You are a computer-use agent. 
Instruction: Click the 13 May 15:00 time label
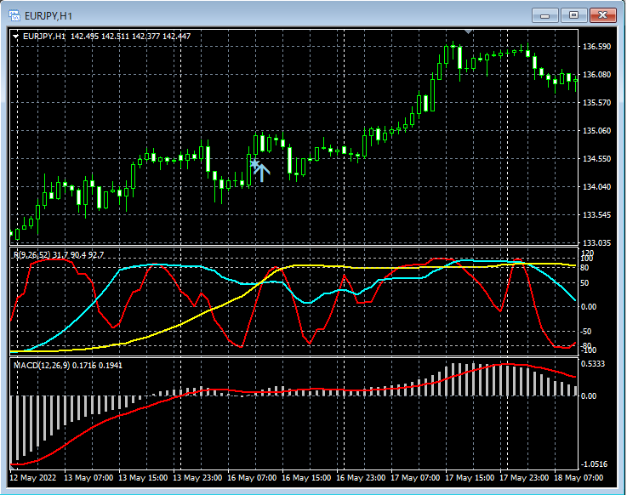point(143,478)
